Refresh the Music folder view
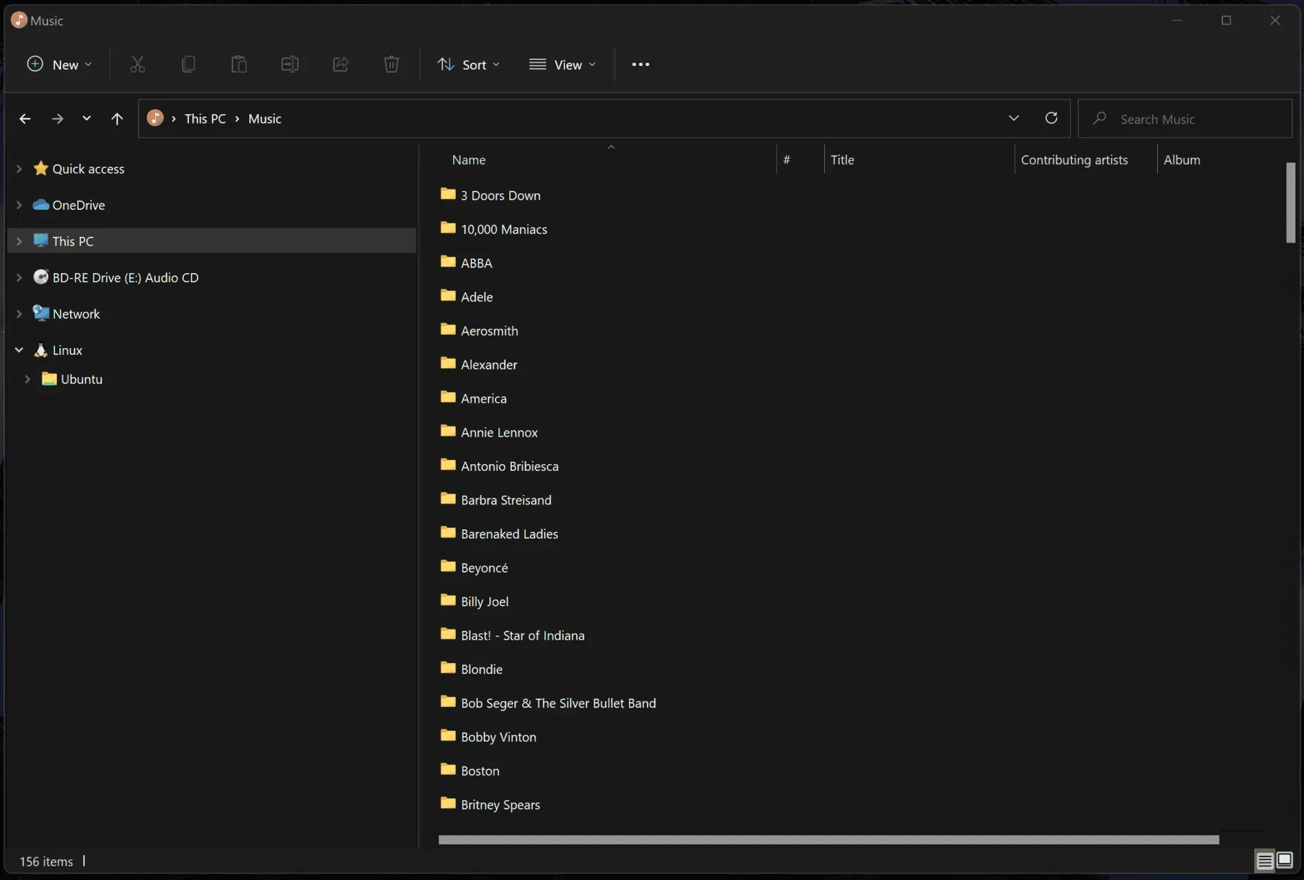The width and height of the screenshot is (1304, 880). [x=1051, y=117]
